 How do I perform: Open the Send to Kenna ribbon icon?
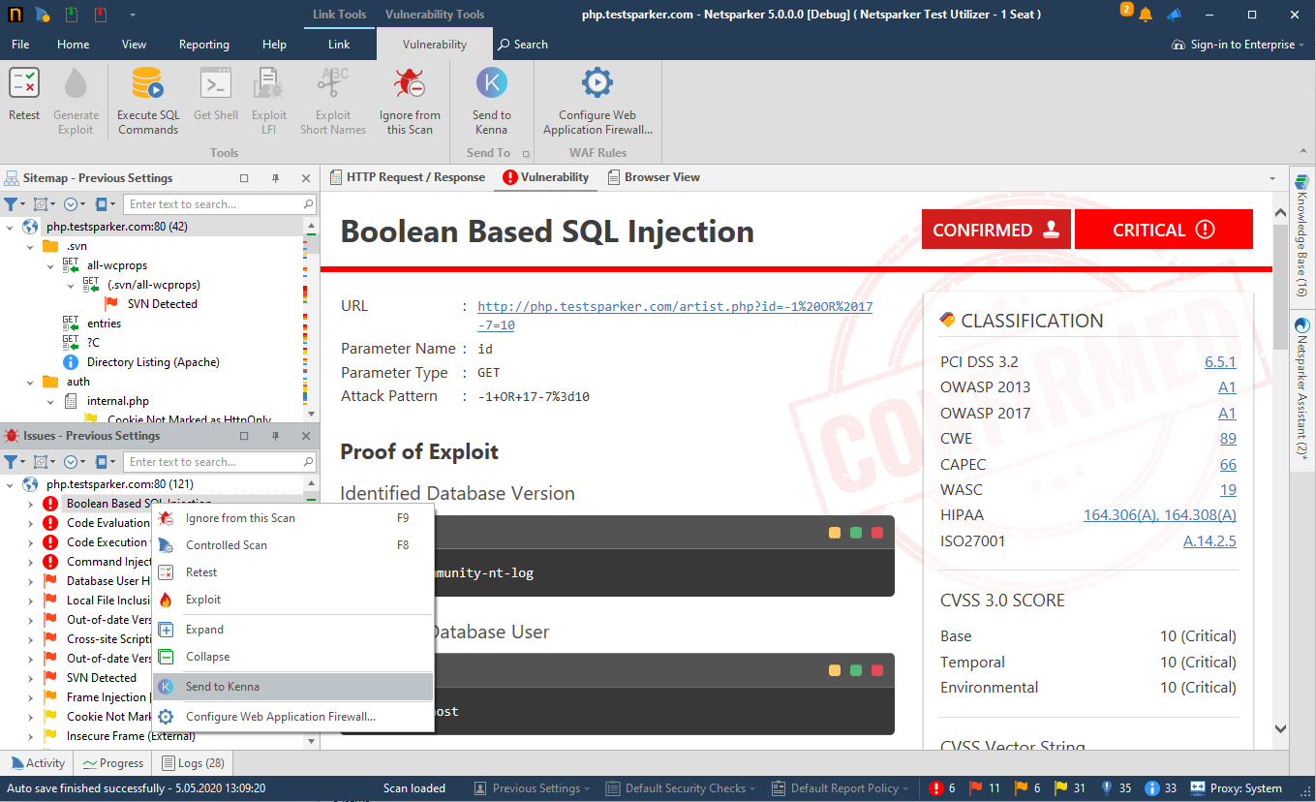click(x=491, y=97)
